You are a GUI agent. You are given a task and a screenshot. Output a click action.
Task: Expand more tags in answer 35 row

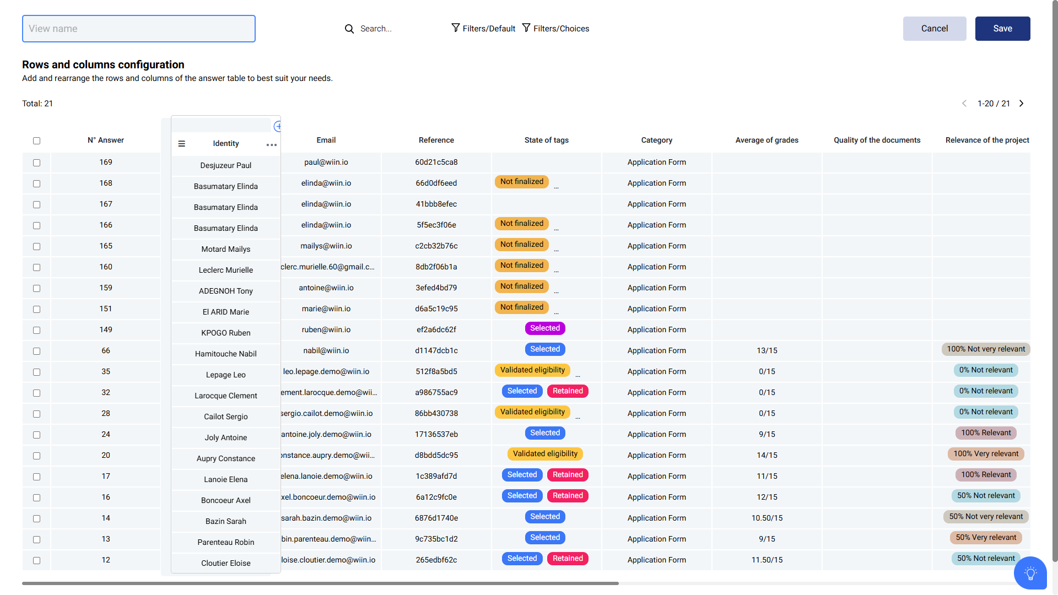click(577, 376)
